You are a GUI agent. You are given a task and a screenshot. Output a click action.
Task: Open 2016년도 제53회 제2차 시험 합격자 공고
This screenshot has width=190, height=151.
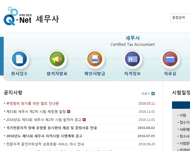click(x=44, y=120)
